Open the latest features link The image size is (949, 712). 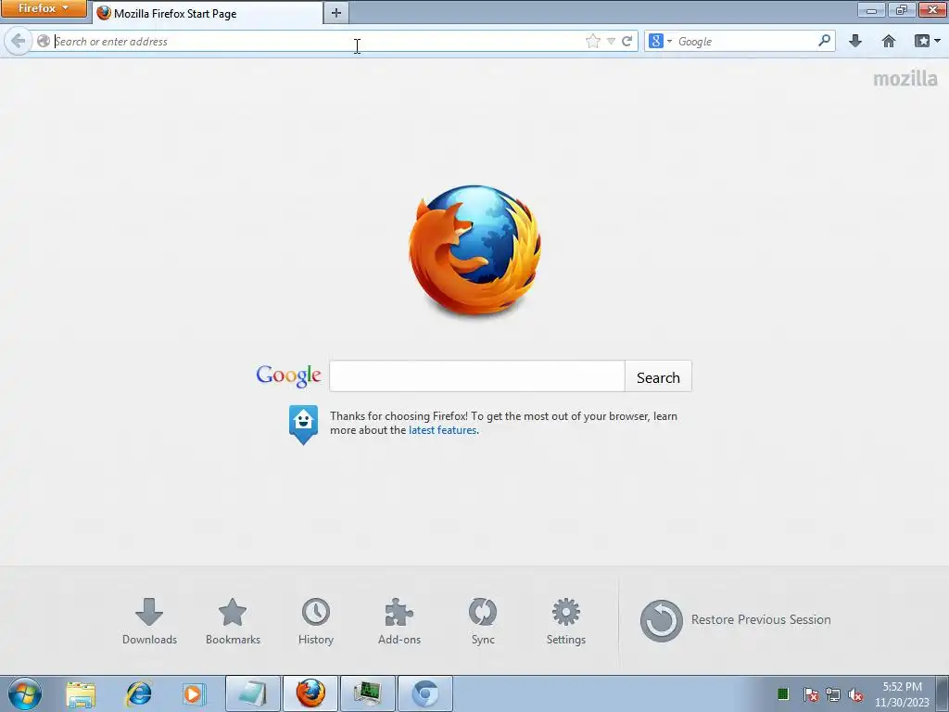coord(442,430)
